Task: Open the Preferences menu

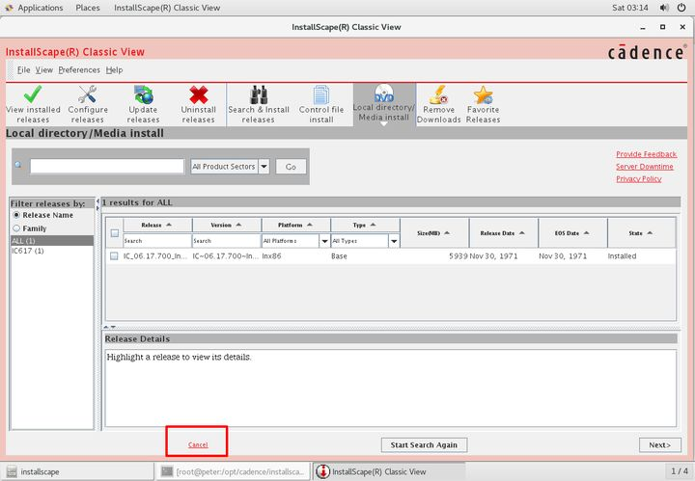Action: pos(78,69)
